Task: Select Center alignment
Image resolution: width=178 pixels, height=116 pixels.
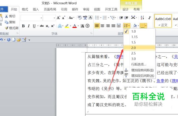Action: (x=102, y=26)
